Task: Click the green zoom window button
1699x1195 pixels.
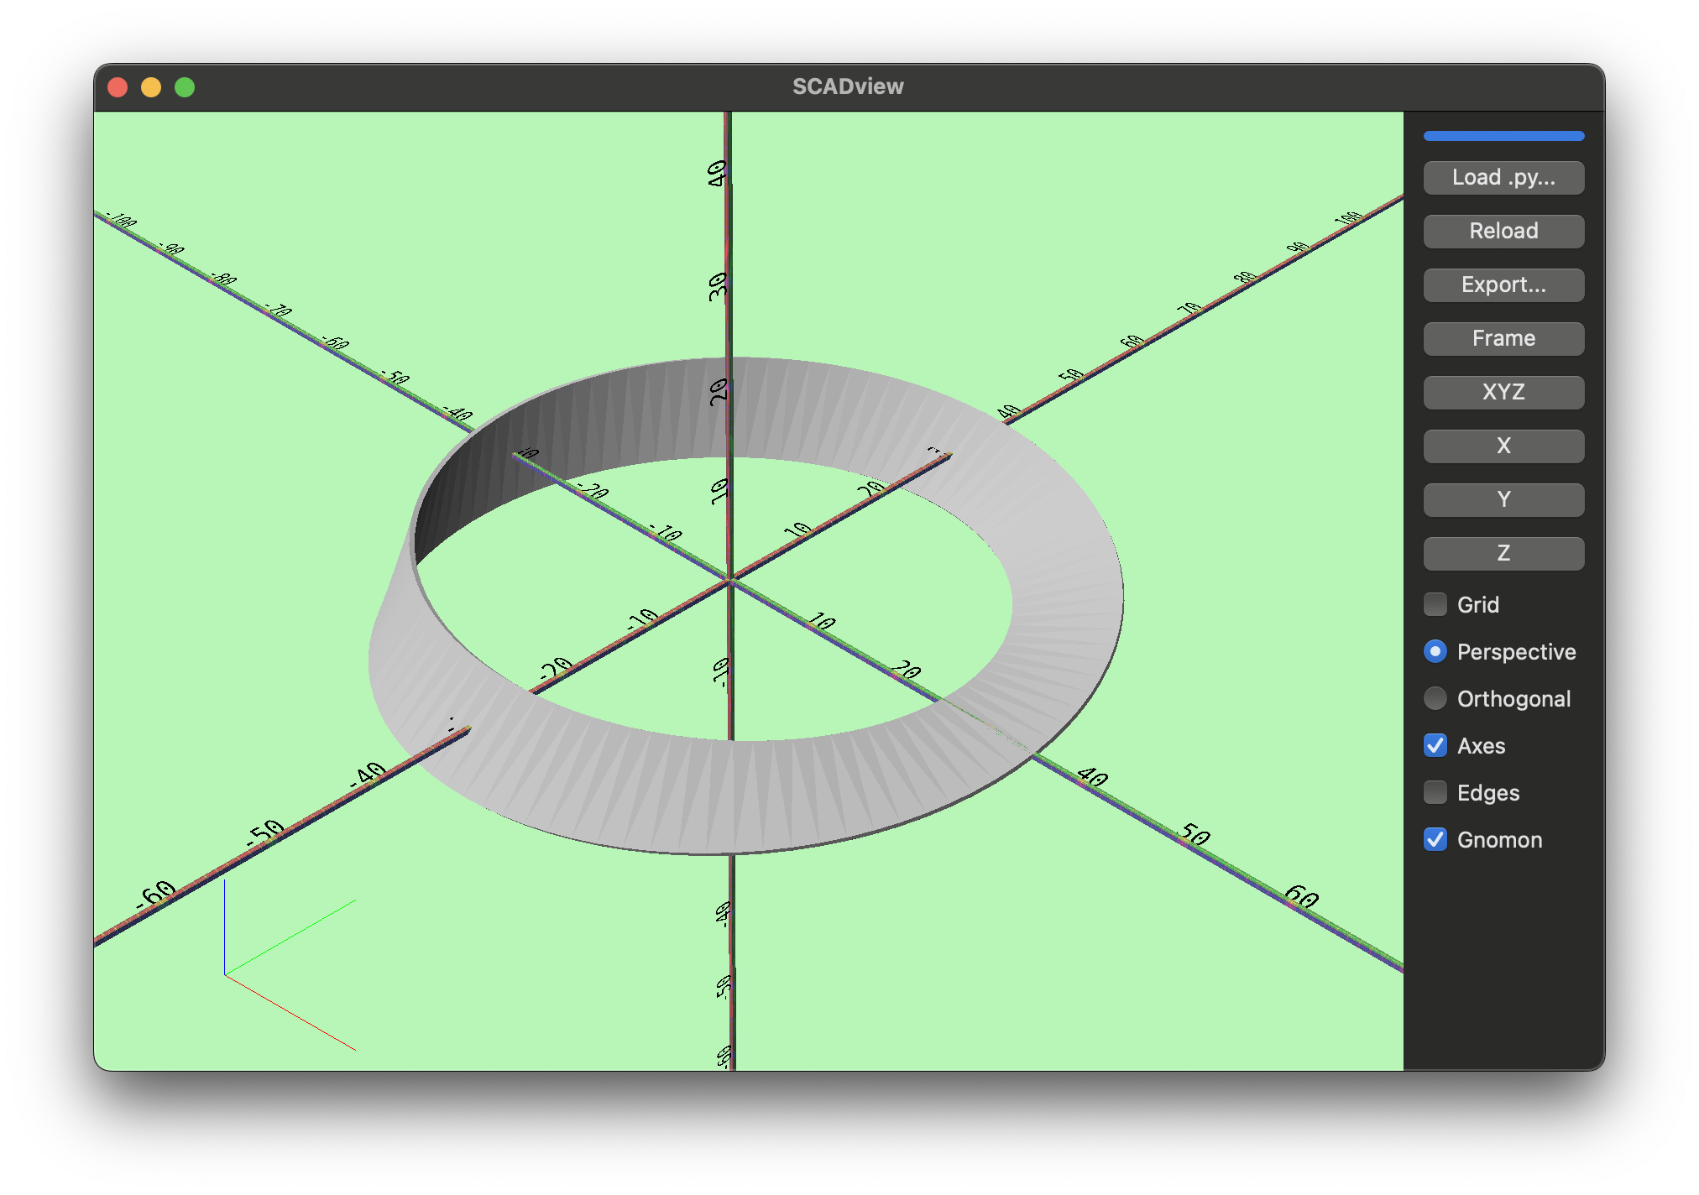Action: pyautogui.click(x=185, y=87)
